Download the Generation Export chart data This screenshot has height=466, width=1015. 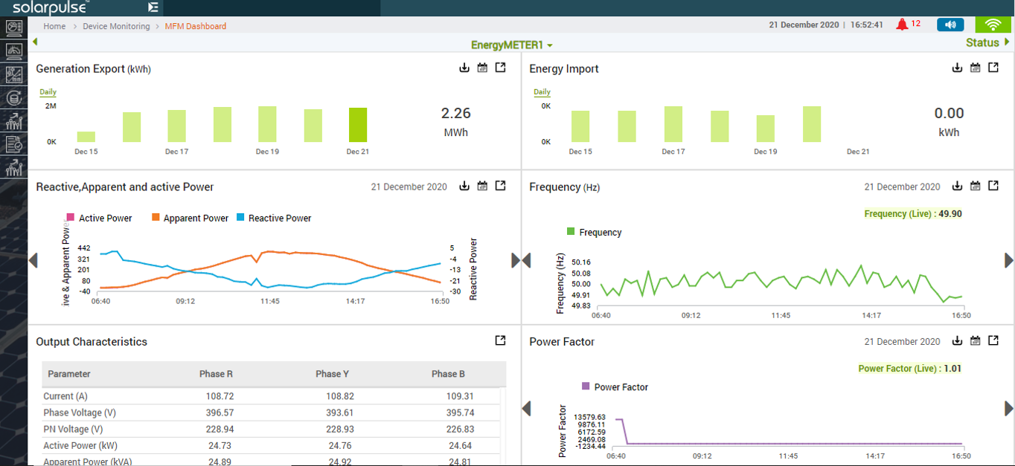464,67
